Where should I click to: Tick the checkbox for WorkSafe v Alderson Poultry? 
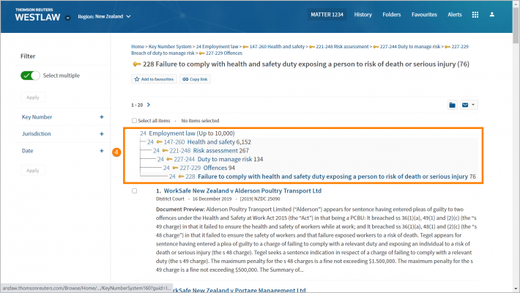tap(134, 190)
